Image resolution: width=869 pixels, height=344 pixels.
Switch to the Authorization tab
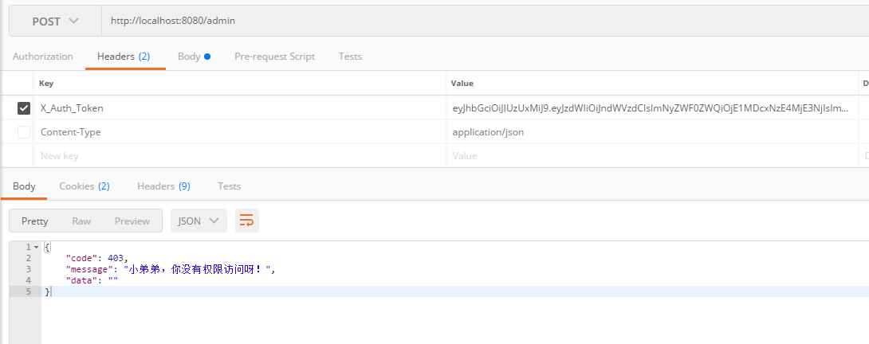point(43,57)
